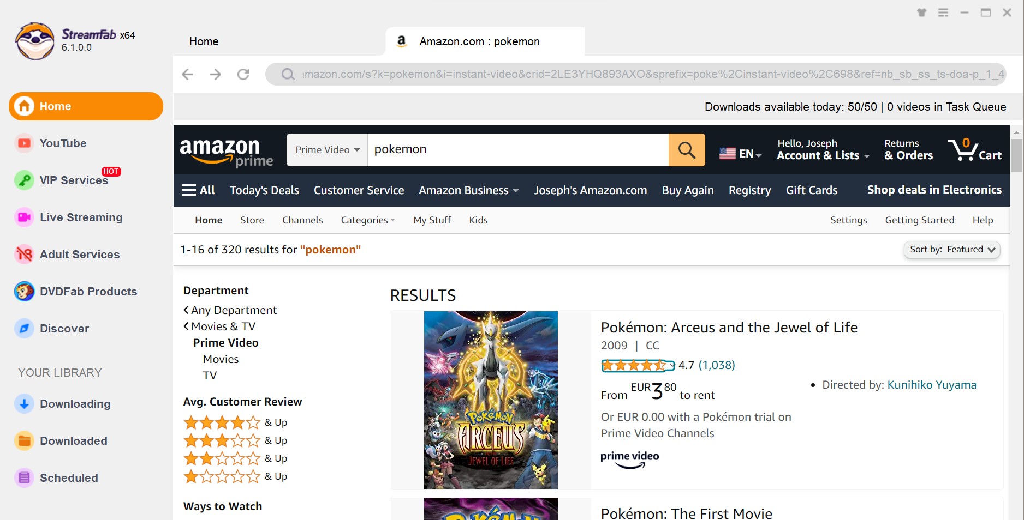This screenshot has width=1024, height=520.
Task: Click the orange Amazon search button
Action: [x=687, y=150]
